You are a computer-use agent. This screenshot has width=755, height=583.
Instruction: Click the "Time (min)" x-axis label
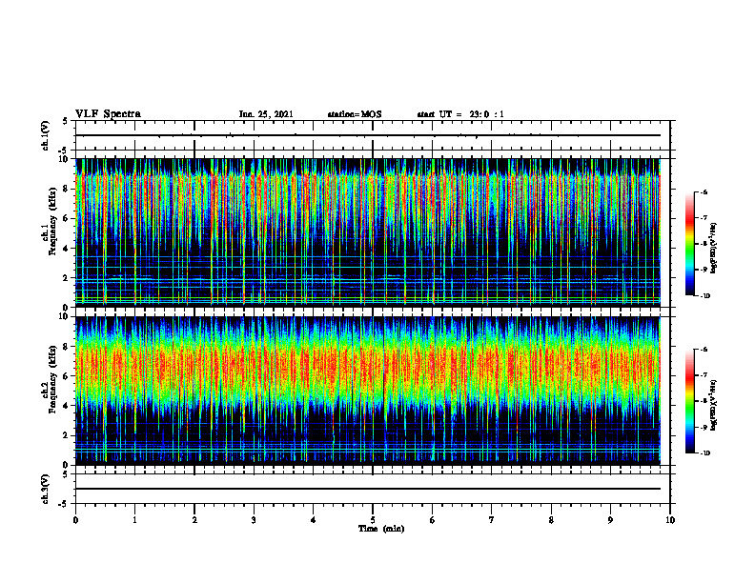pos(381,529)
